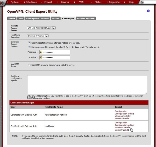This screenshot has height=147, width=156.
Task: Click the Additional configuration options text area
Action: coord(87,85)
